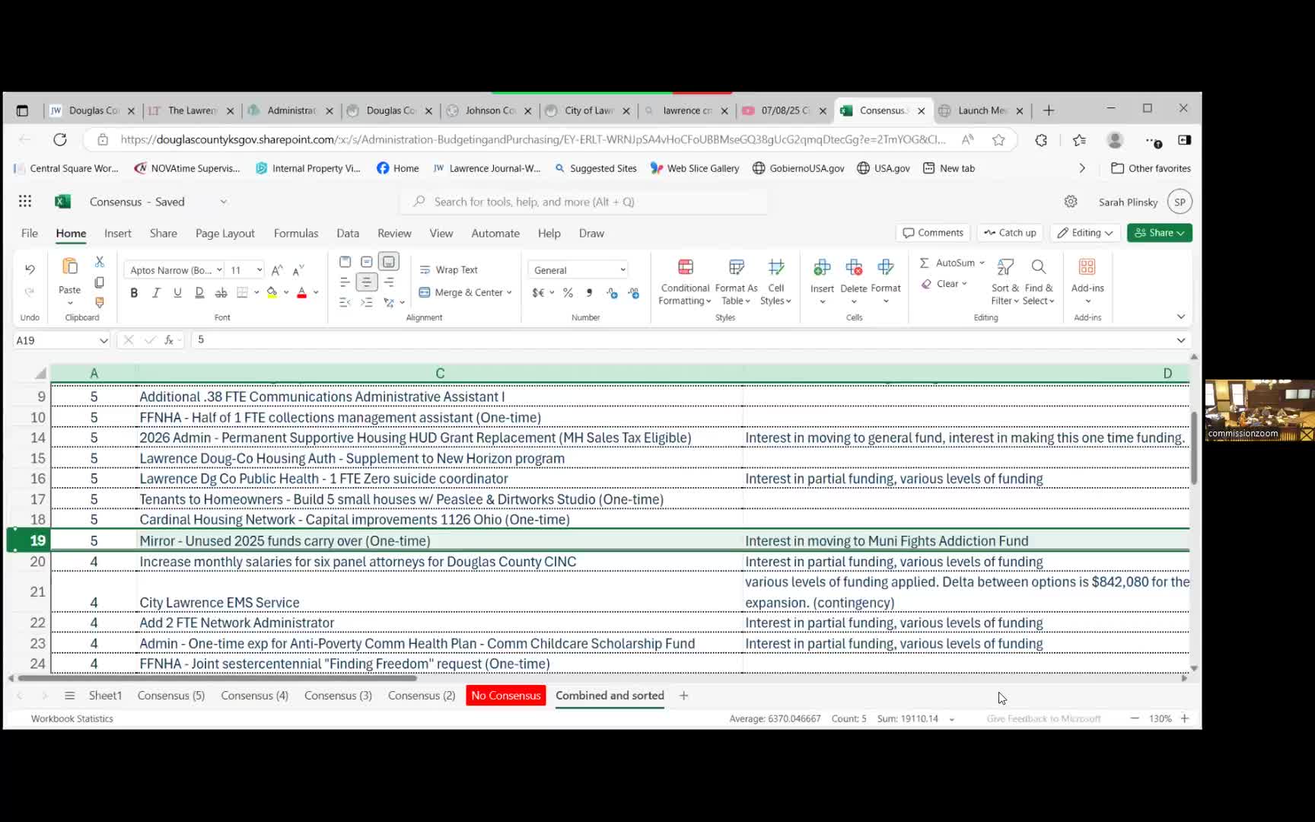The height and width of the screenshot is (822, 1315).
Task: Click the fill color yellow swatch
Action: coord(272,293)
